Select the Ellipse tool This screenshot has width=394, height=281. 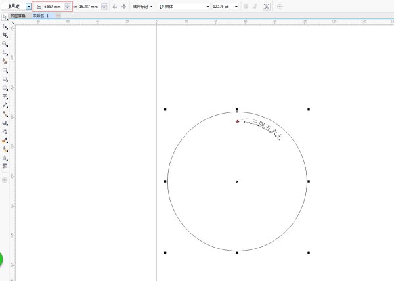(x=5, y=79)
